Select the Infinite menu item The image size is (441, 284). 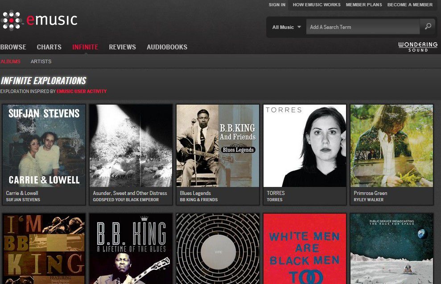[85, 47]
